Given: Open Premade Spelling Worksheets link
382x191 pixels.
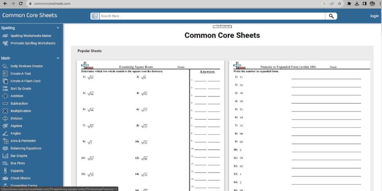Looking at the screenshot, I should click(33, 43).
